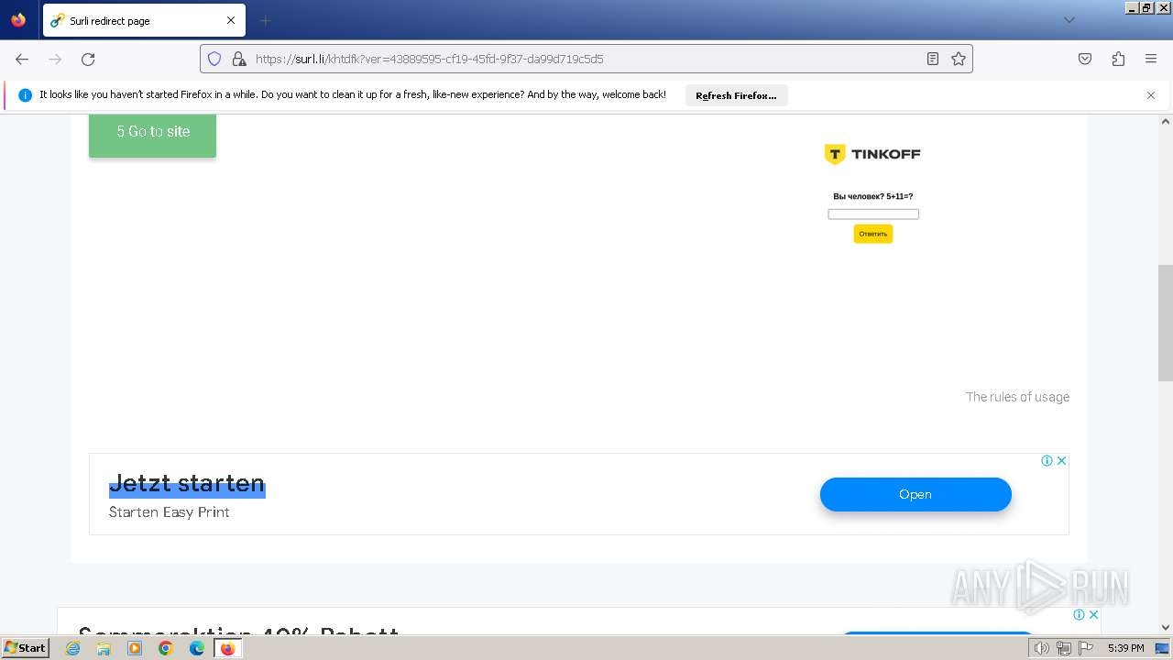This screenshot has height=660, width=1173.
Task: Minimize the Firefox window
Action: (1132, 7)
